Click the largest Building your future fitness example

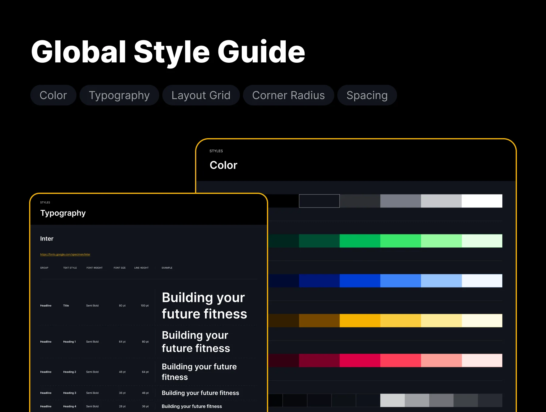(204, 306)
